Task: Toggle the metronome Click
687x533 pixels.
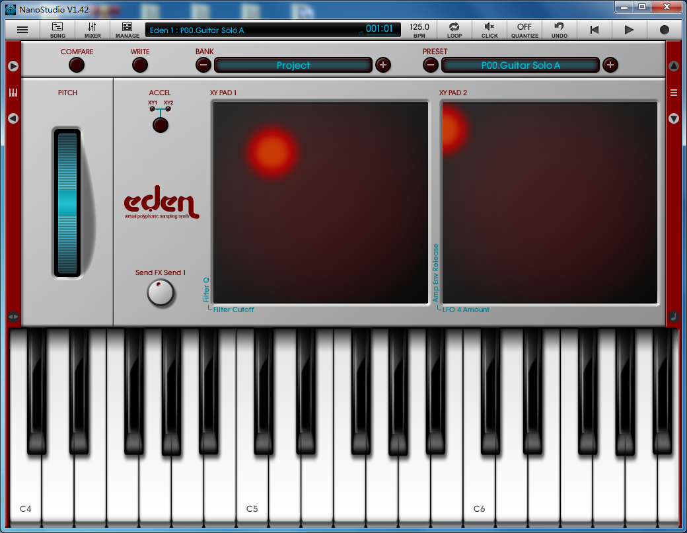Action: 489,30
